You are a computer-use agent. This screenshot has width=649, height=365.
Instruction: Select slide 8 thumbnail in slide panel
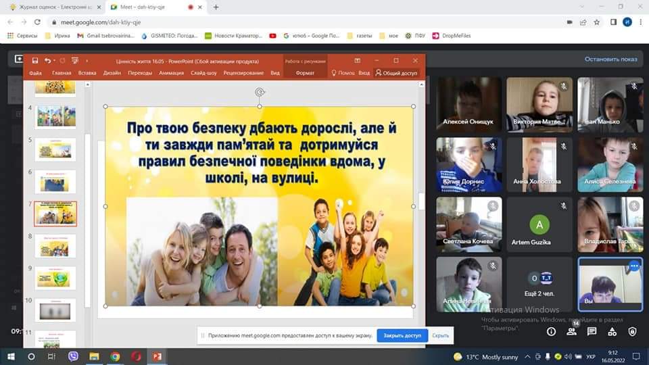(x=55, y=245)
